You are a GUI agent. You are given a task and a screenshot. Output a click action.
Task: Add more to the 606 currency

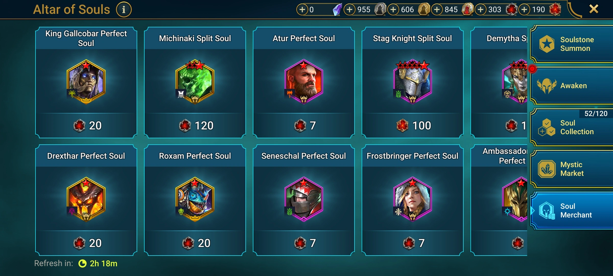(393, 10)
